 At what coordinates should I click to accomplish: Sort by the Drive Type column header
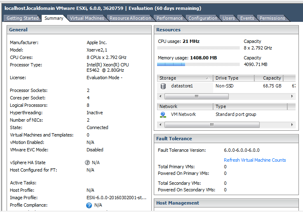point(233,78)
